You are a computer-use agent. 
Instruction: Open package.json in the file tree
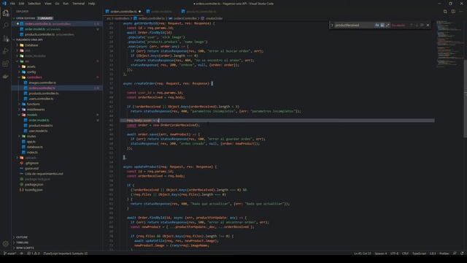[x=34, y=185]
